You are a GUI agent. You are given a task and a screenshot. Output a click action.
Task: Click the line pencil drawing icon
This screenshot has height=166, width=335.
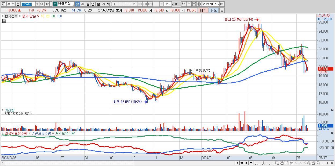tap(304, 163)
